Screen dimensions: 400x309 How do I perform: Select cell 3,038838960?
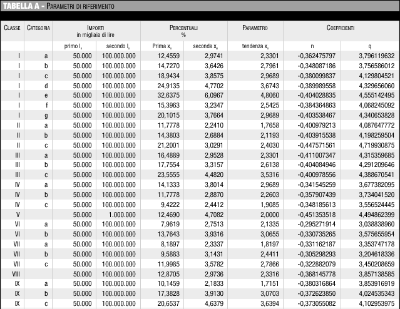(x=377, y=224)
